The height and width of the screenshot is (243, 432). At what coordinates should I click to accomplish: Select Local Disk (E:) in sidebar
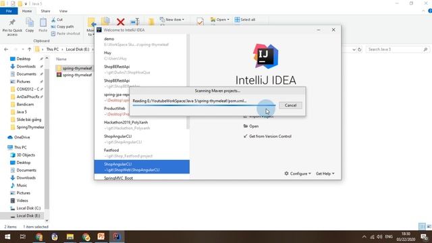click(22, 216)
